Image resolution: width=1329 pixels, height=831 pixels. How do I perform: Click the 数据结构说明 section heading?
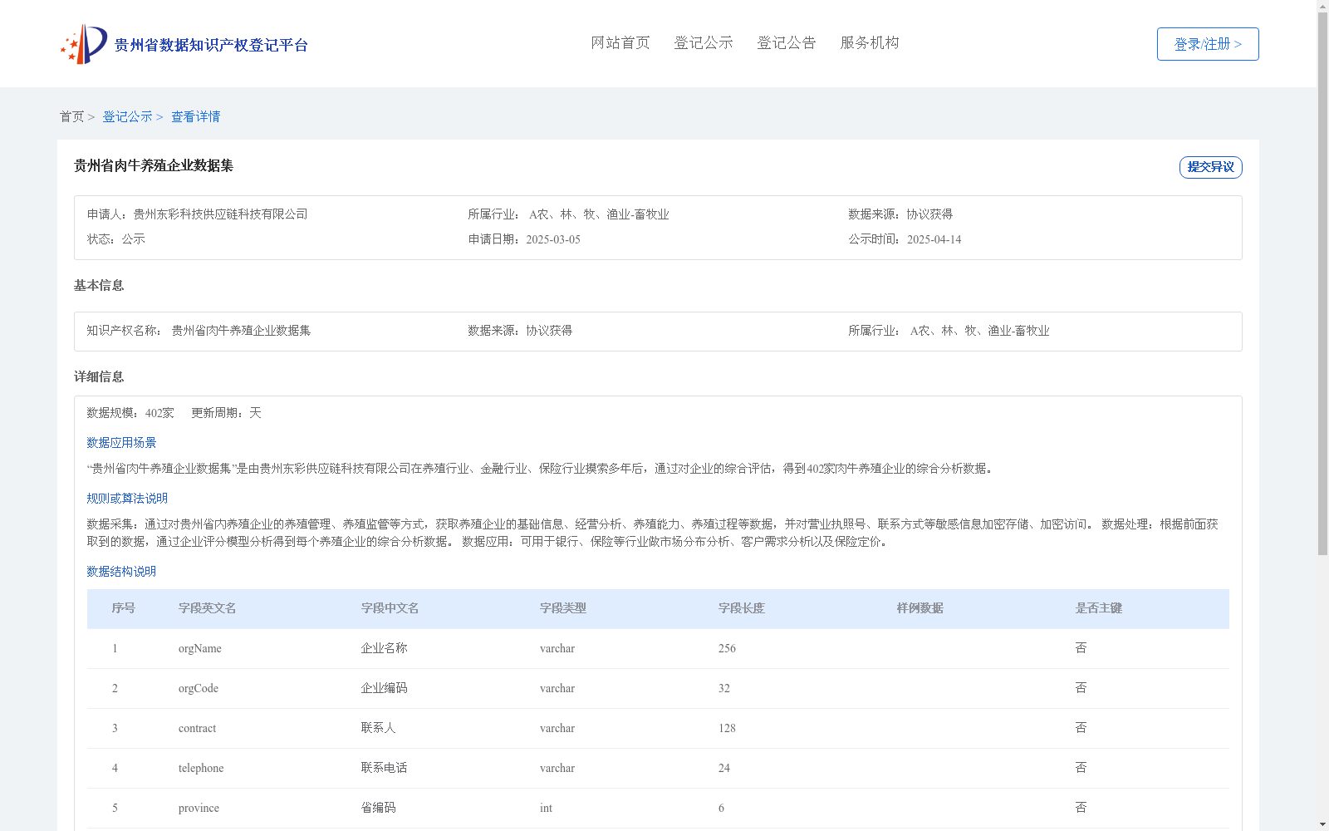pyautogui.click(x=121, y=572)
